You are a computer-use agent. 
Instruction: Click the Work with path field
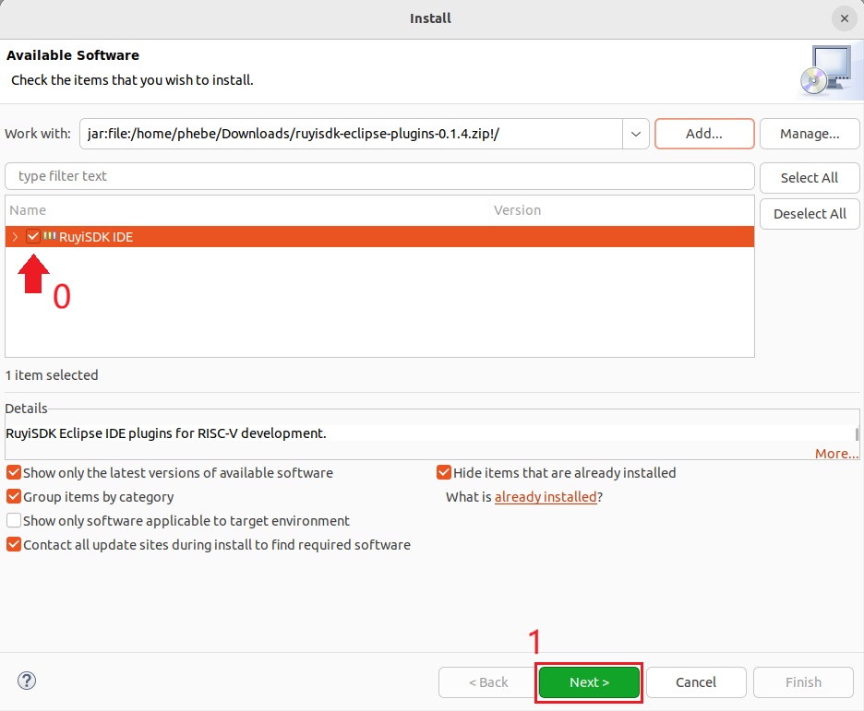[352, 134]
